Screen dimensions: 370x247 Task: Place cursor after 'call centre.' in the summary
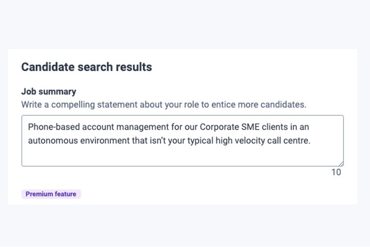coord(311,140)
